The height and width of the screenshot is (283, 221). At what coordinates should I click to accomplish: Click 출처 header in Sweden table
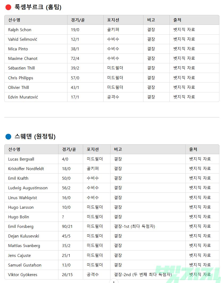(193, 149)
